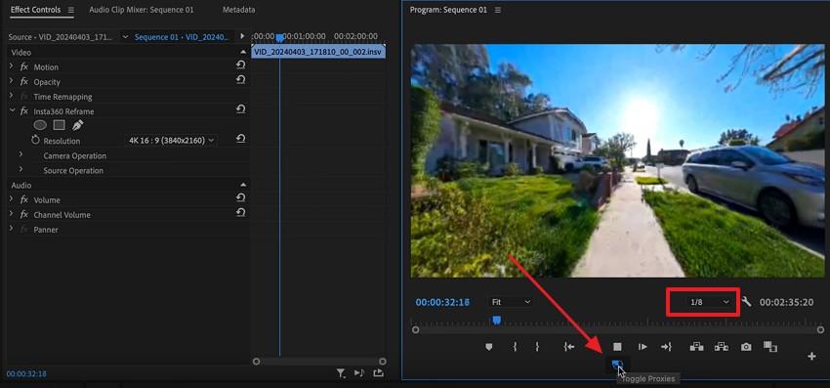830x388 pixels.
Task: Select the ellipse mask tool under Insta360 Reframe
Action: 40,126
